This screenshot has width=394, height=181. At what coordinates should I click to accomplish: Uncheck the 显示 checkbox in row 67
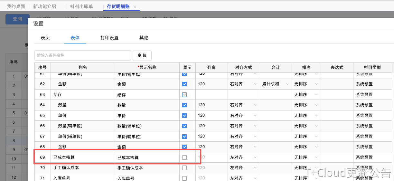(x=184, y=136)
